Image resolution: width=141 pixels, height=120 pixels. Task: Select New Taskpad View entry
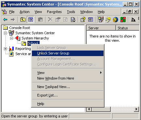68,87
